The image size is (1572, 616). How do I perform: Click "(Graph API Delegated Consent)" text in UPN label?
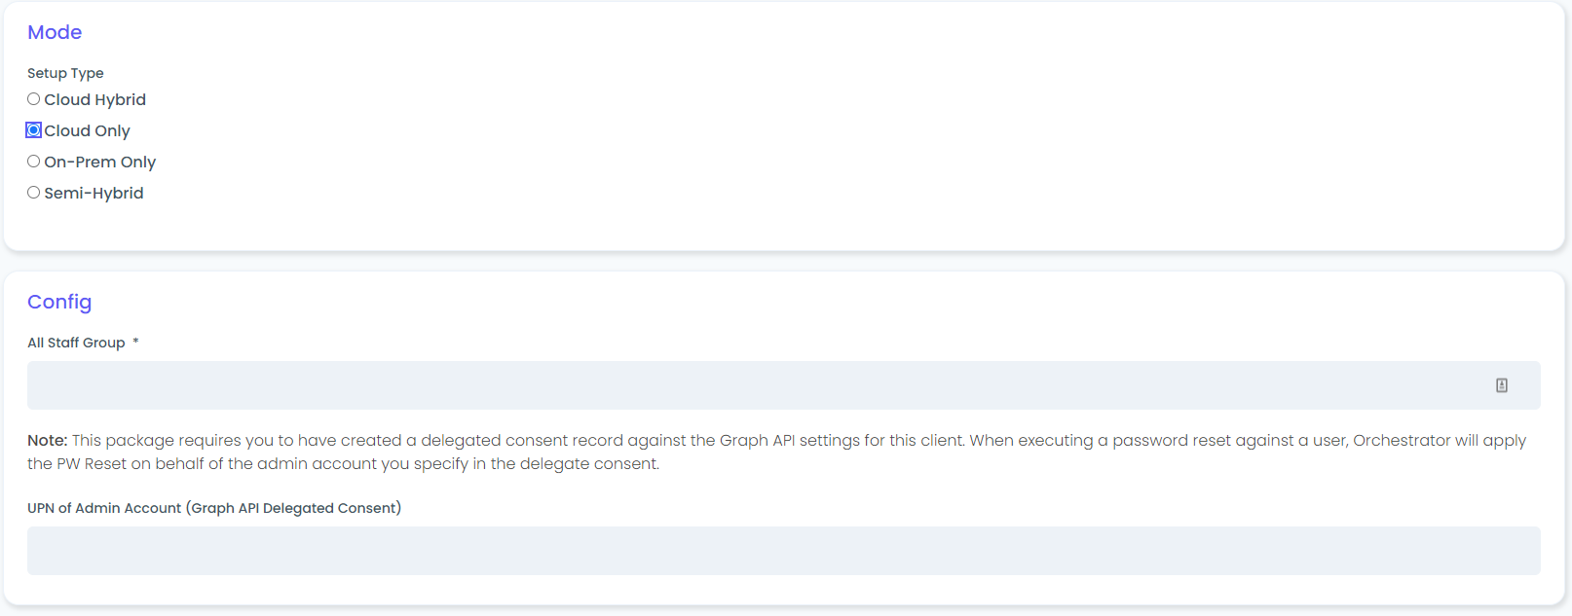(x=293, y=508)
